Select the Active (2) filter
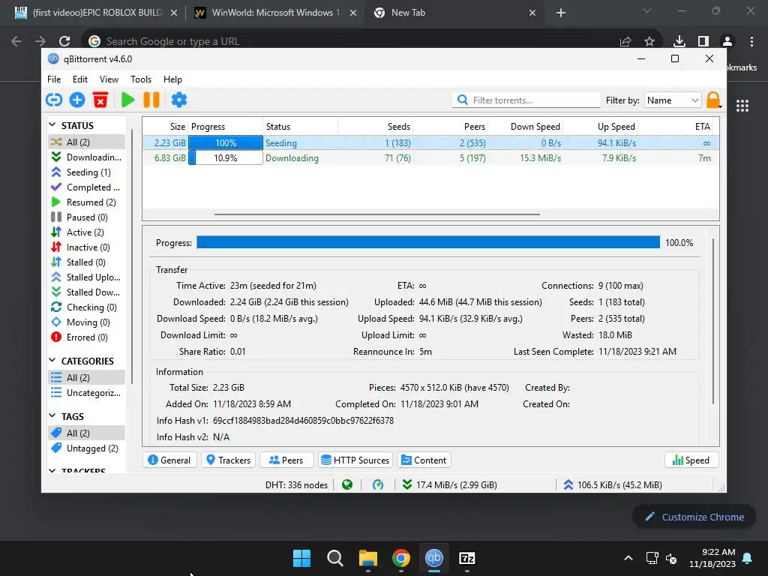The height and width of the screenshot is (576, 768). tap(86, 232)
